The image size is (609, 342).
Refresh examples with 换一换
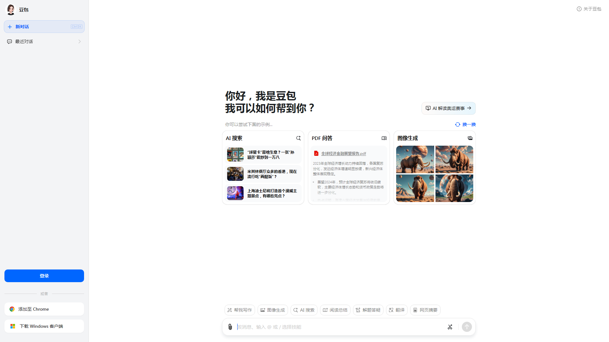tap(465, 124)
